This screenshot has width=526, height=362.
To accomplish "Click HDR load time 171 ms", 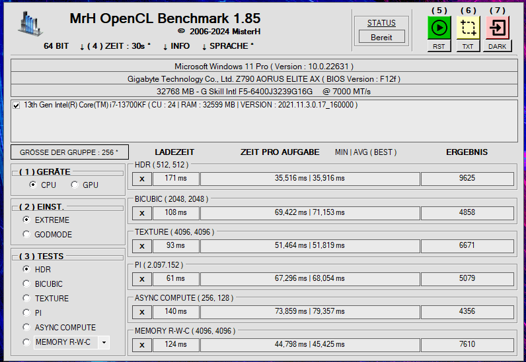I will (x=176, y=179).
